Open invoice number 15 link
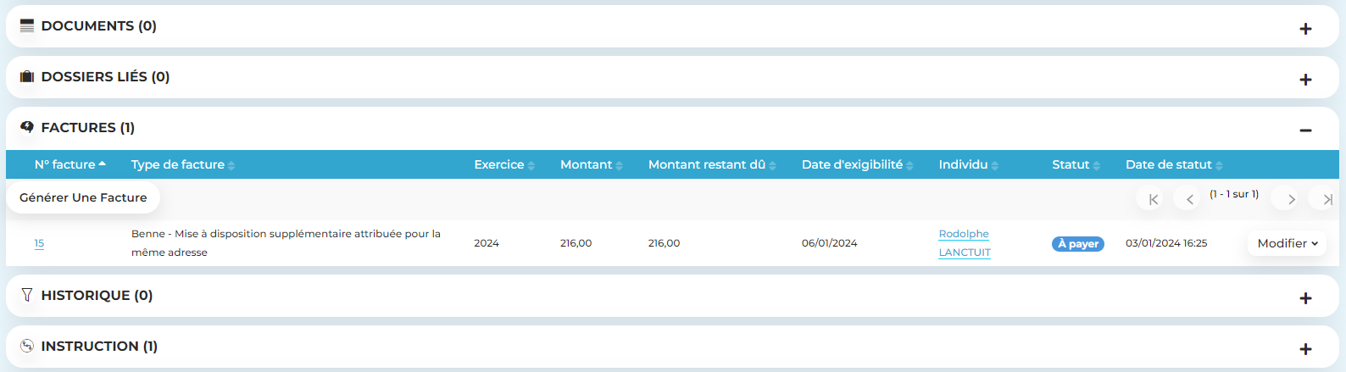The height and width of the screenshot is (372, 1346). 39,243
